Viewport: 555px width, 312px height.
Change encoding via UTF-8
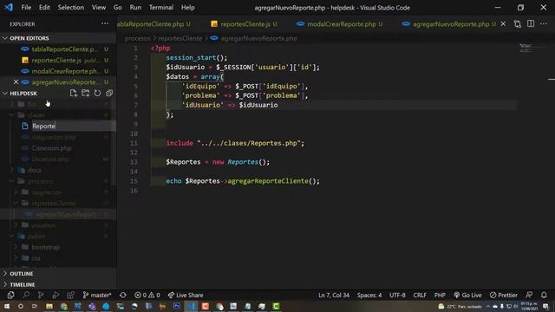[x=397, y=295]
